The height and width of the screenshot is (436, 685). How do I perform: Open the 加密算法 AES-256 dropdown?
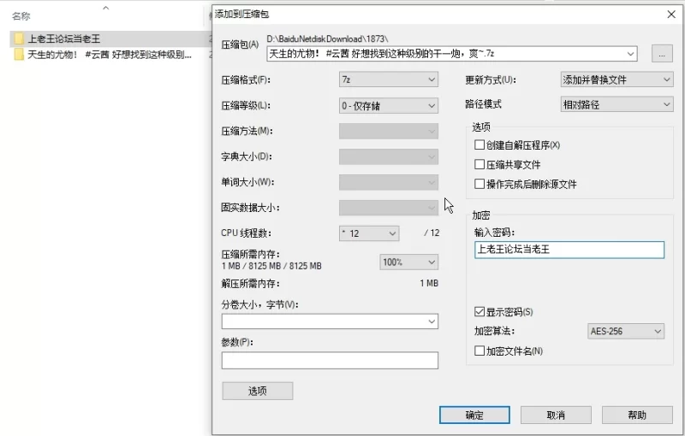pyautogui.click(x=626, y=332)
